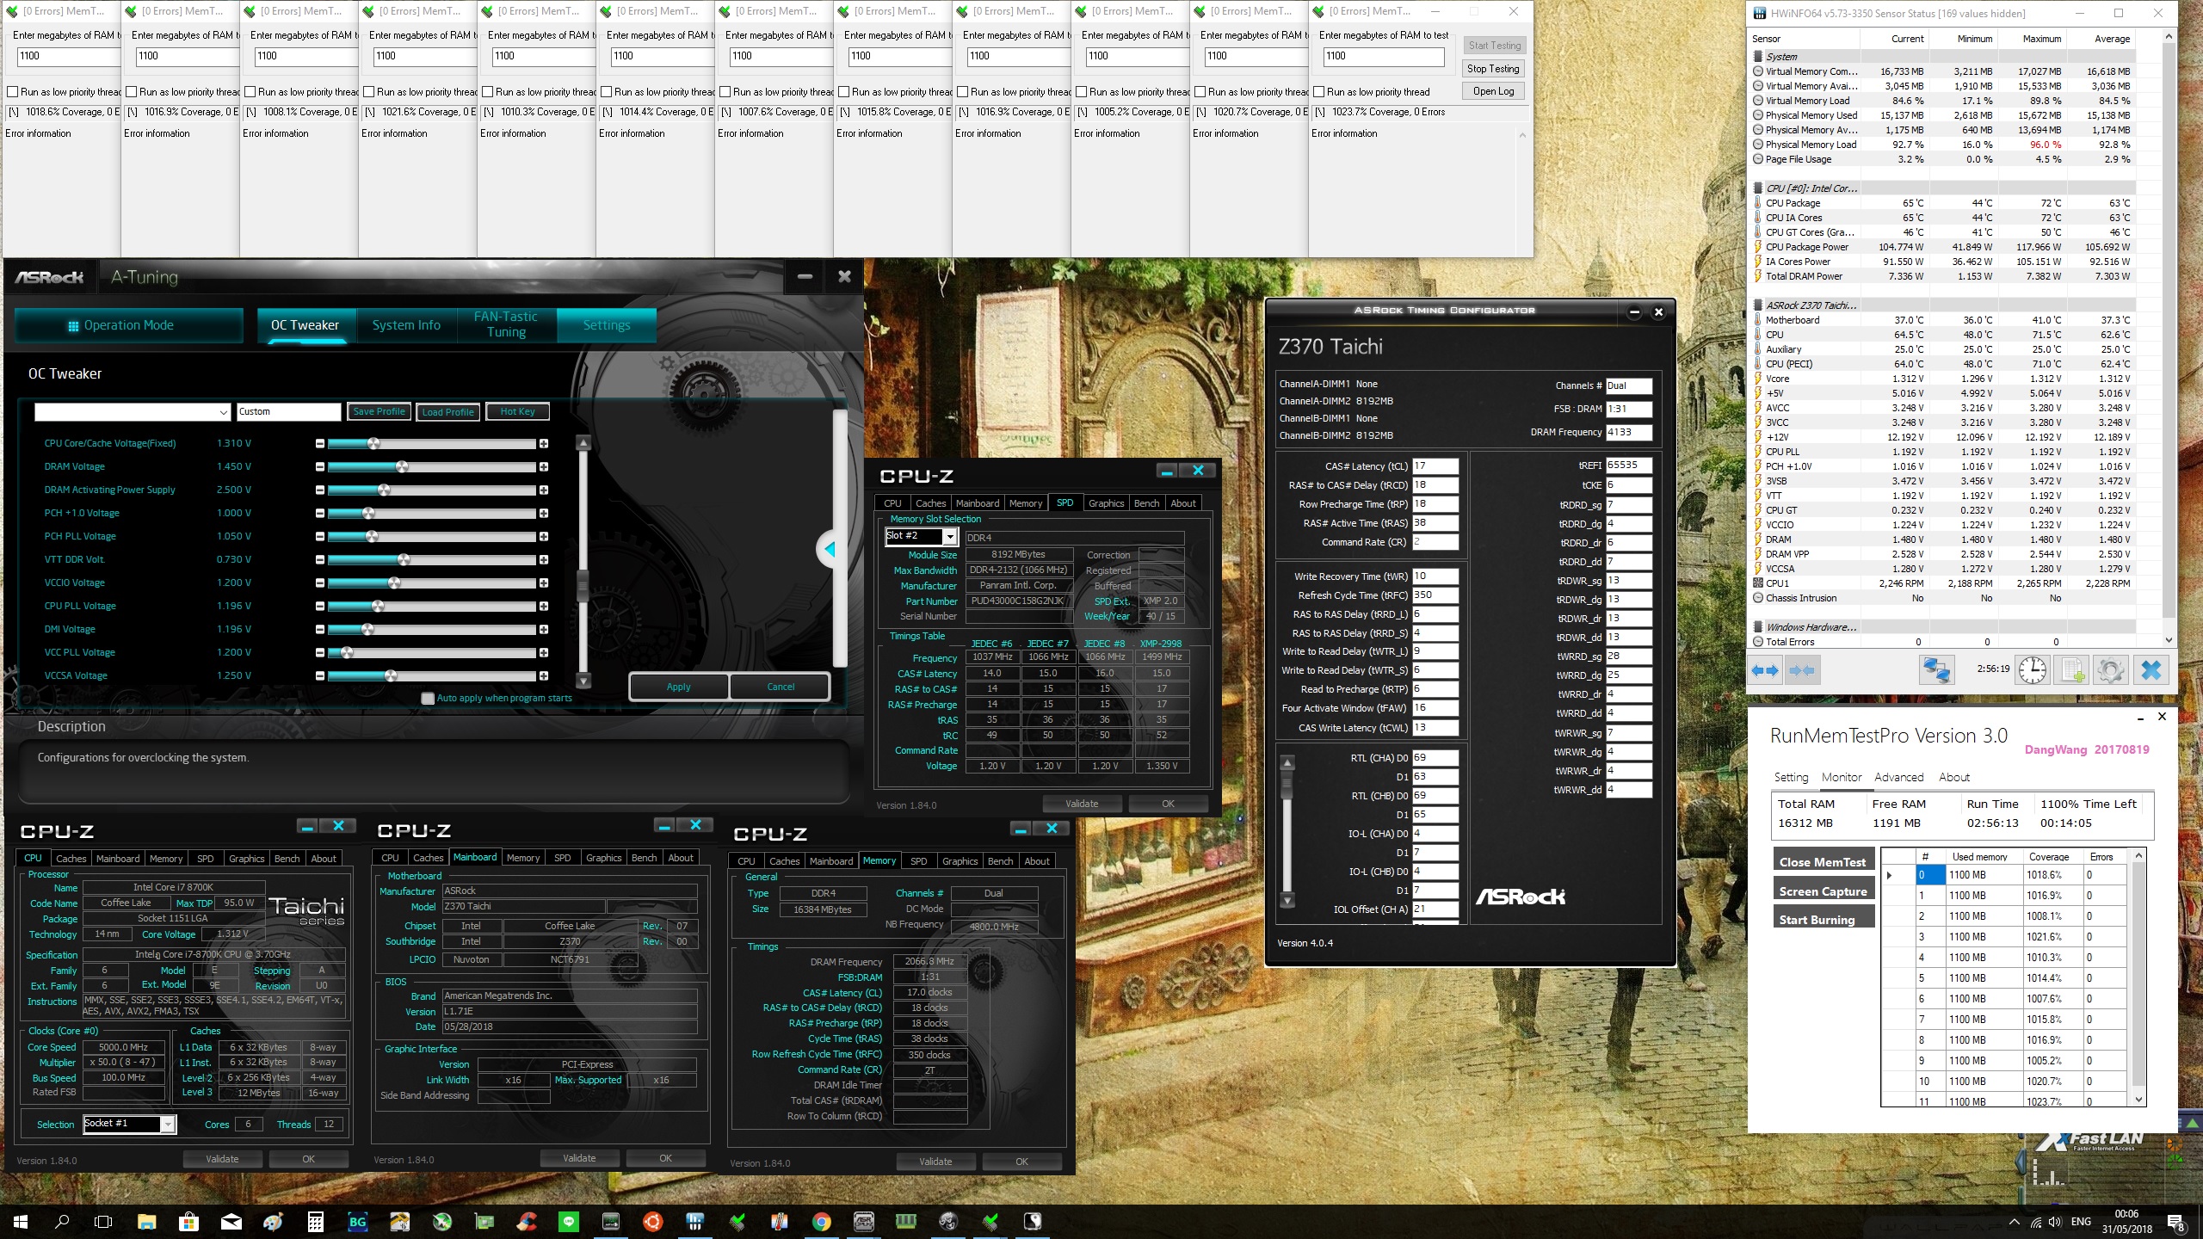Click Save Profile button
The image size is (2203, 1239).
point(379,412)
